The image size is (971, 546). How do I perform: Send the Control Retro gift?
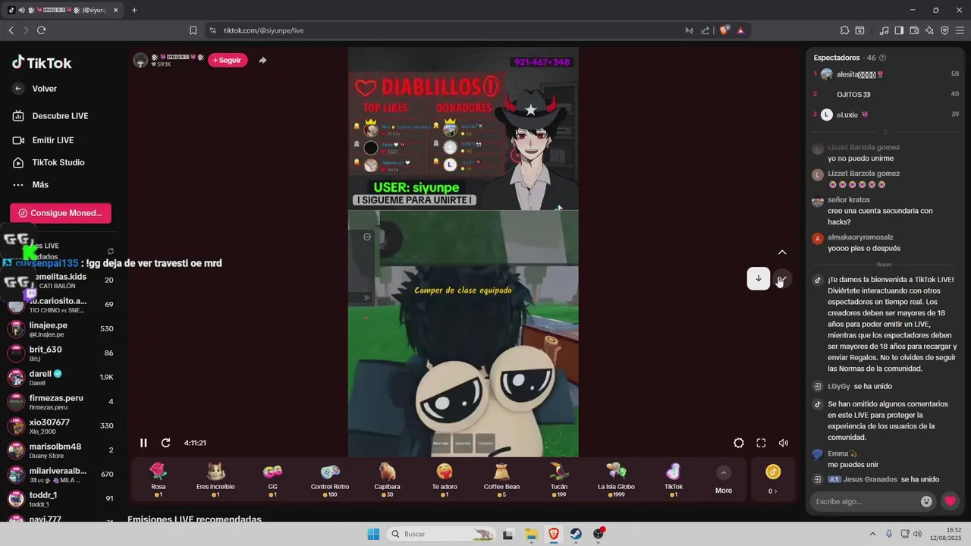point(330,479)
